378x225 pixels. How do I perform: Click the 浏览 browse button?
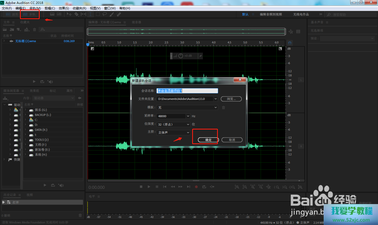click(231, 99)
